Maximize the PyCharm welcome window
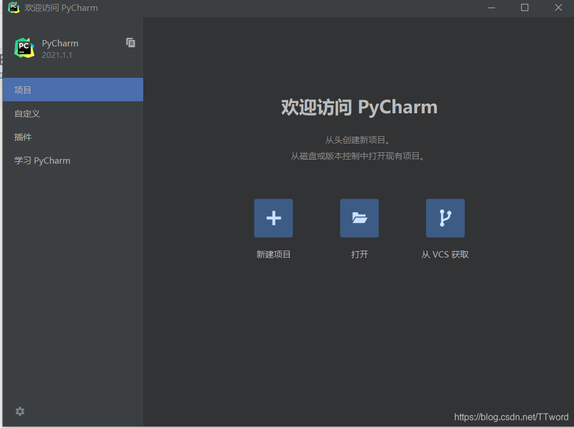 click(525, 7)
